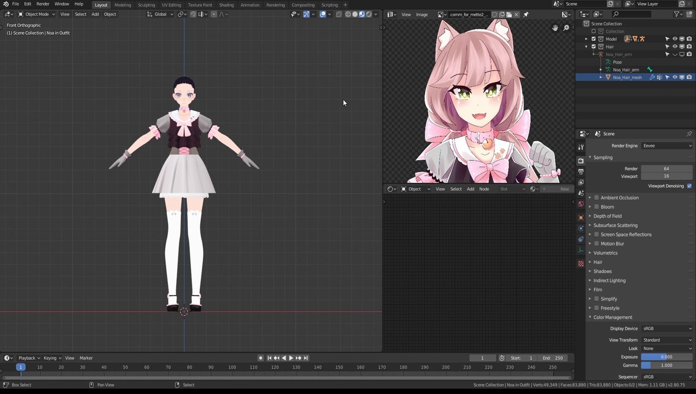Screen dimensions: 696x394
Task: Toggle render camera for Model collection
Action: (x=689, y=39)
